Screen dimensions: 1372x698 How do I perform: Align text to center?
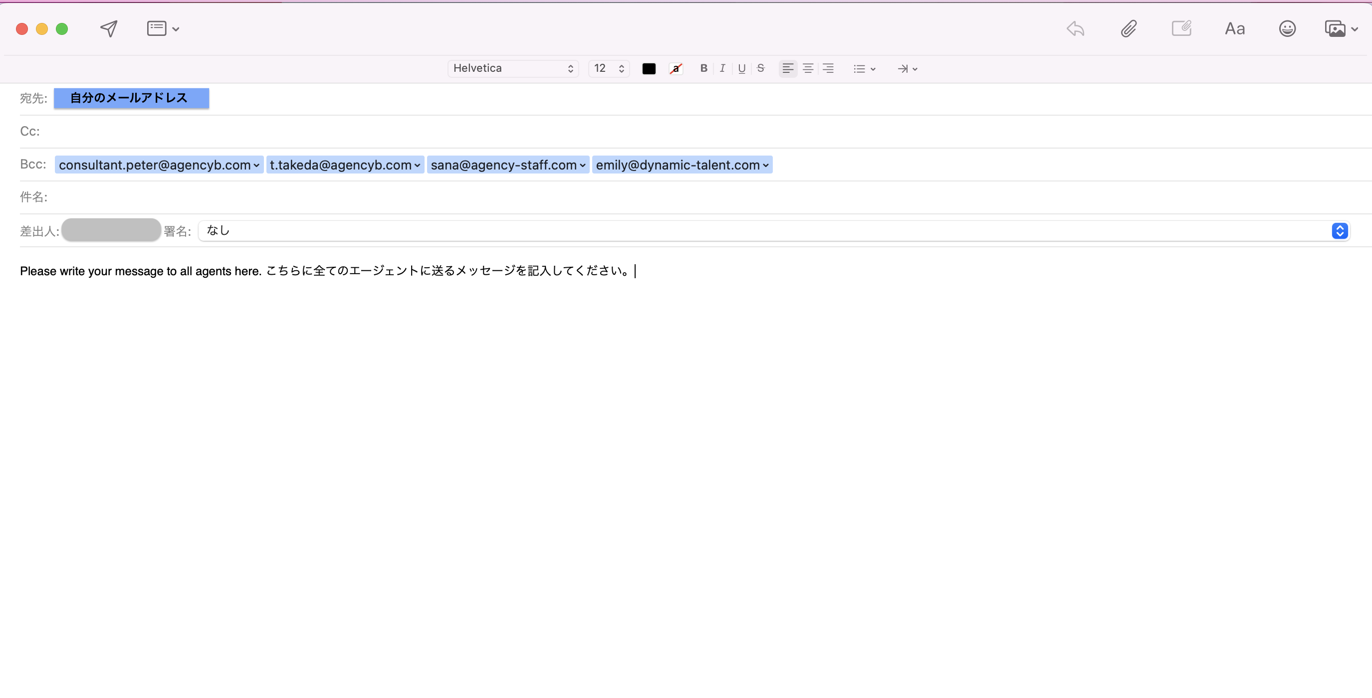point(808,68)
